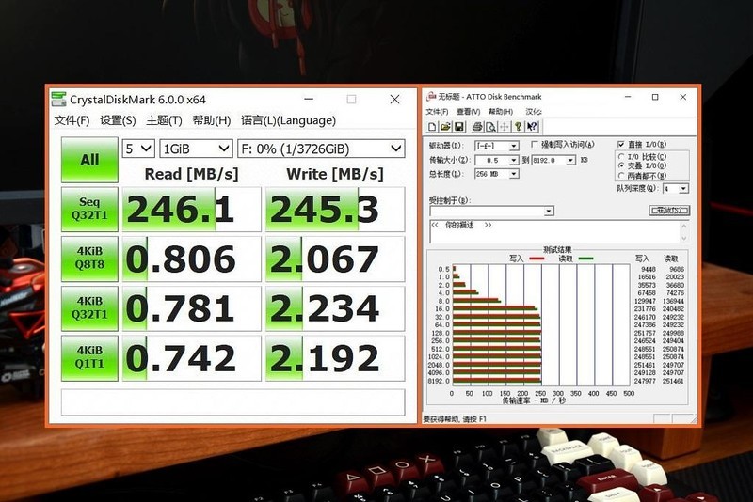The width and height of the screenshot is (753, 502).
Task: Click the red 写入 legend swatch
Action: [x=537, y=259]
